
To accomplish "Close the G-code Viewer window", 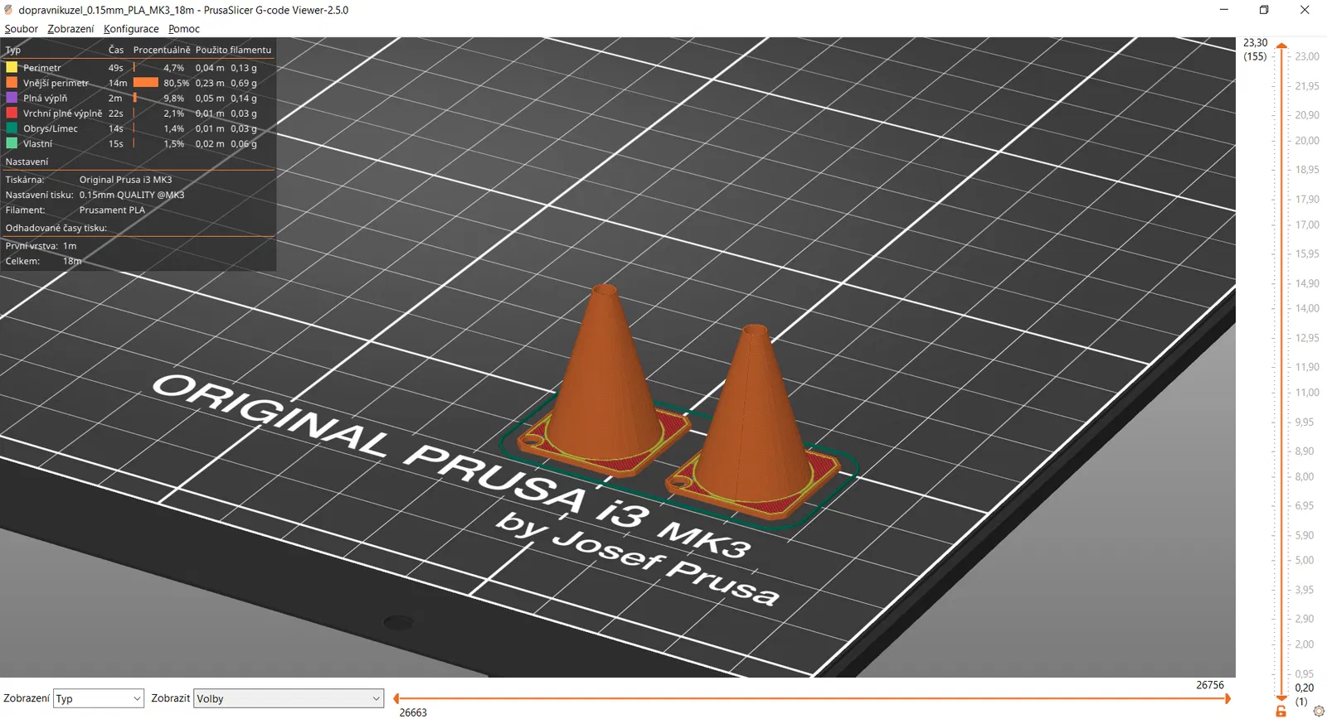I will coord(1305,10).
